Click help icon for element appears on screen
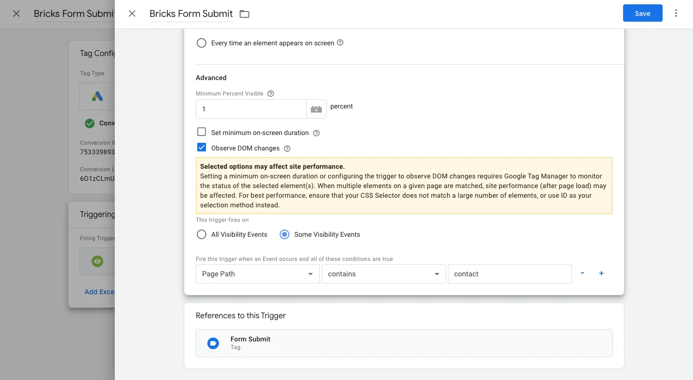Image resolution: width=693 pixels, height=380 pixels. (x=340, y=43)
